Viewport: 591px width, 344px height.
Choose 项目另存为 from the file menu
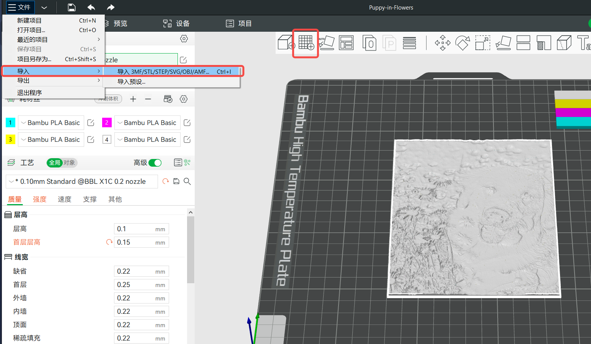pyautogui.click(x=54, y=59)
